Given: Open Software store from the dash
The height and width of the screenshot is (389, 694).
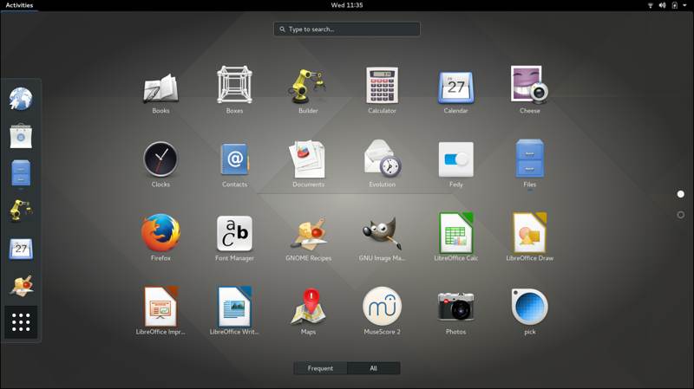Looking at the screenshot, I should (21, 136).
